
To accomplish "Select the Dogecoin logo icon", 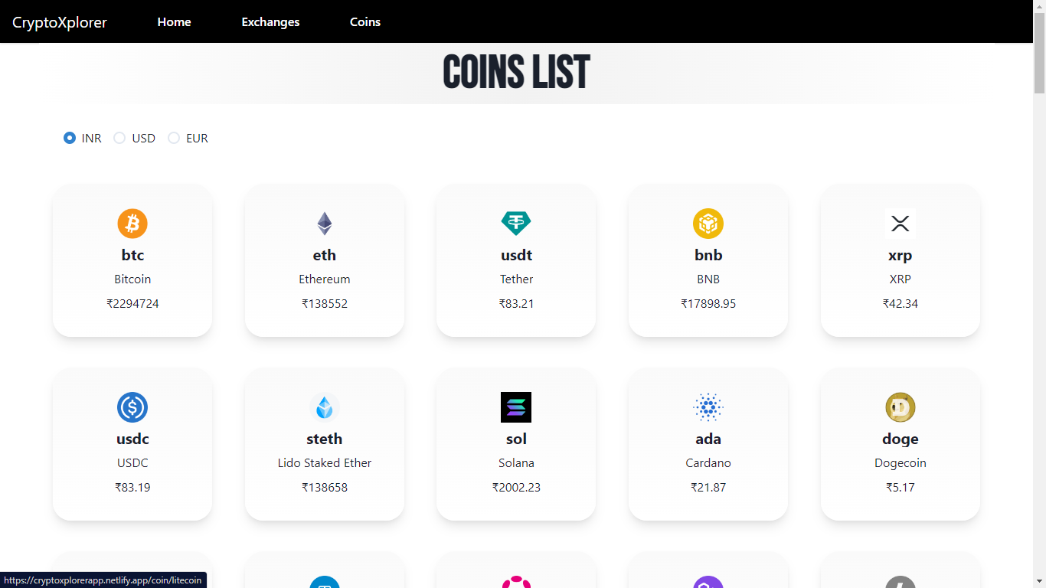I will point(900,407).
